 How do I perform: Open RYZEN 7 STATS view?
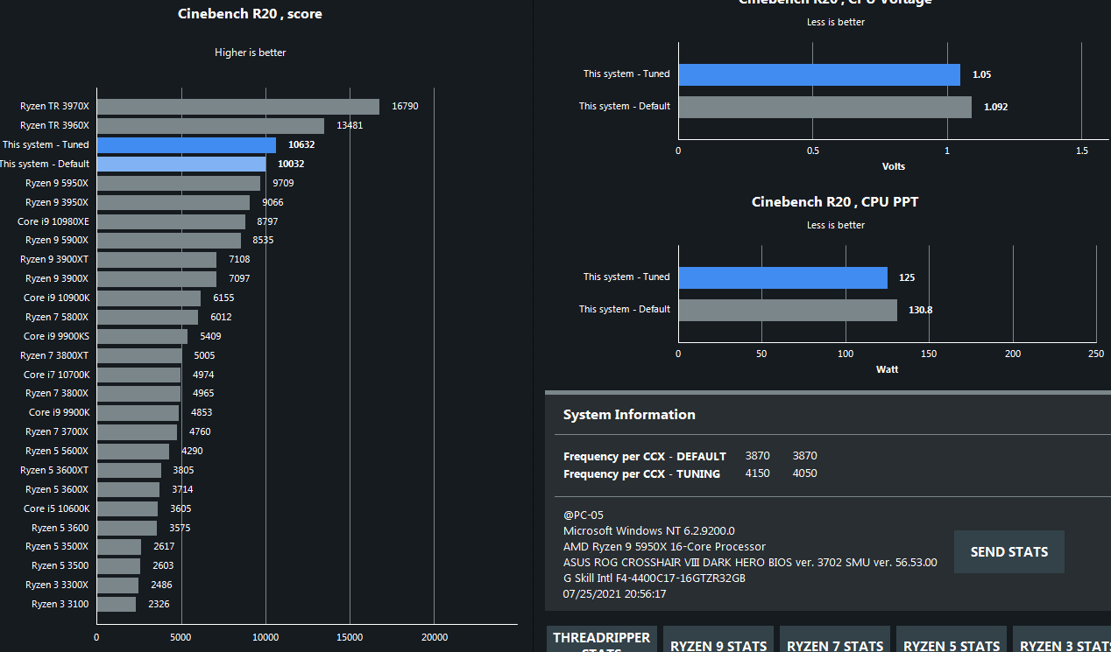point(835,639)
